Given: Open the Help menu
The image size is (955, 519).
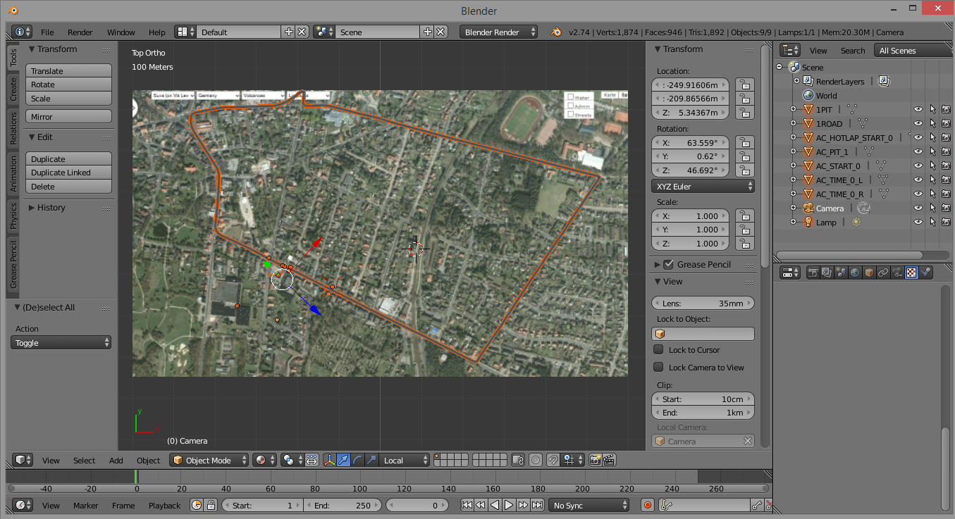Looking at the screenshot, I should [x=157, y=32].
